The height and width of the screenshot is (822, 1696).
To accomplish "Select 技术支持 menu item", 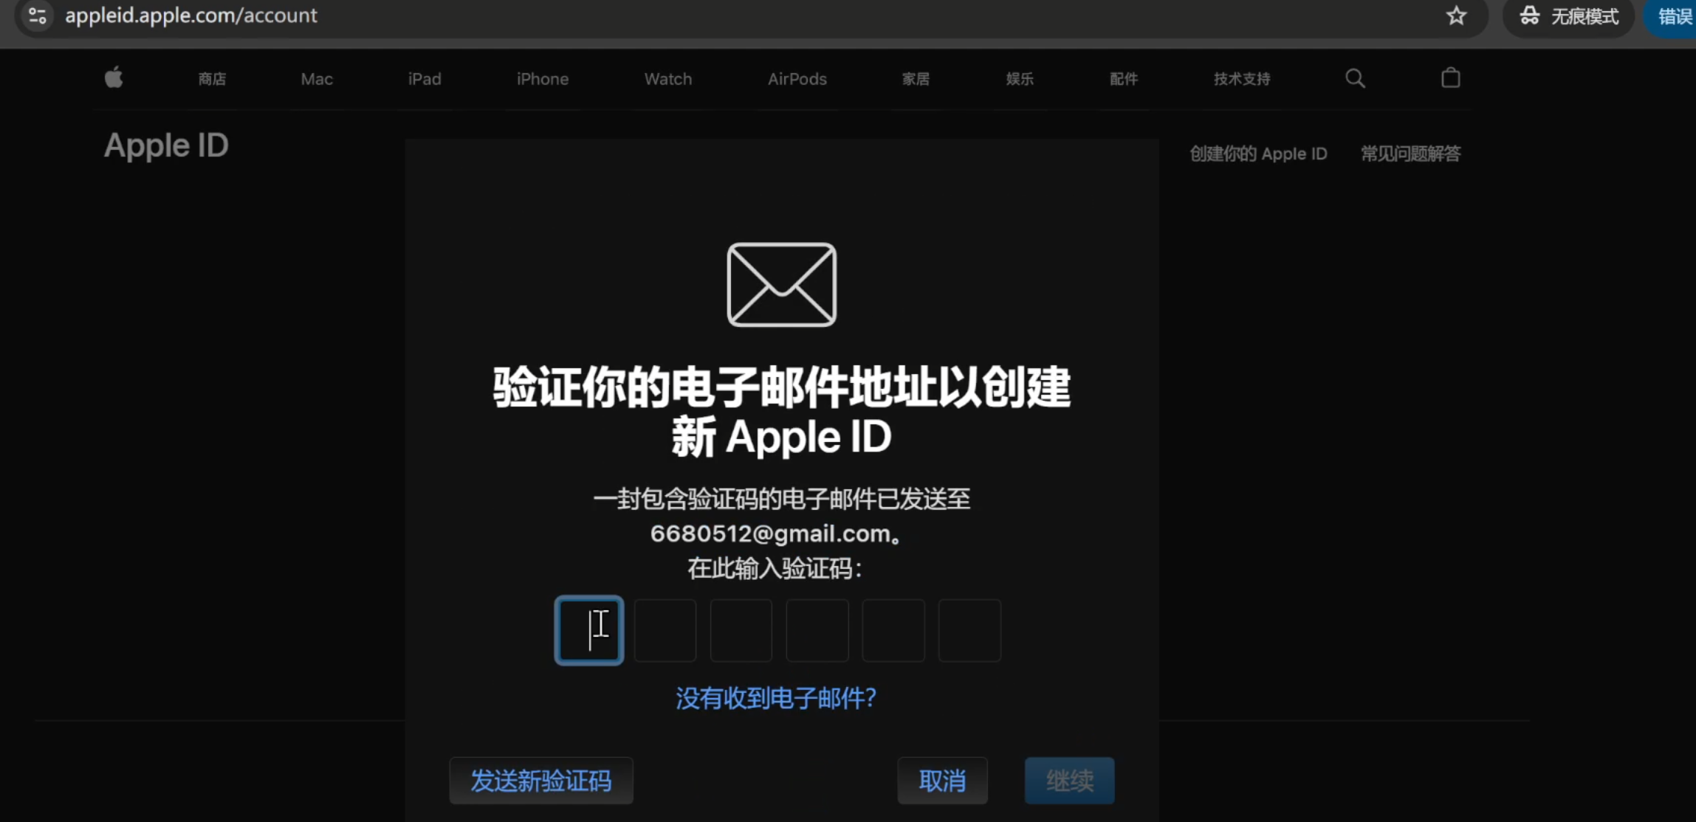I will (1240, 79).
